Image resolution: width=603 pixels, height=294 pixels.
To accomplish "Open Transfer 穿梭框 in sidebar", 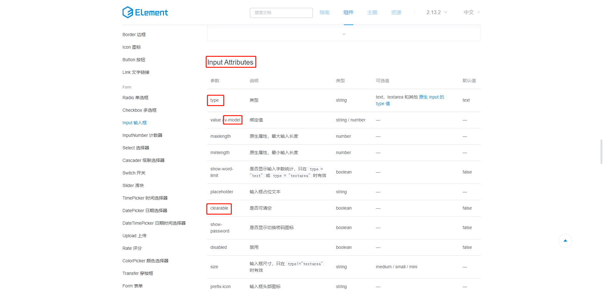I will [x=138, y=273].
